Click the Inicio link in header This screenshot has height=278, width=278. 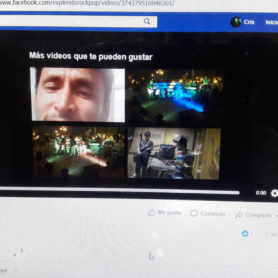[x=272, y=22]
